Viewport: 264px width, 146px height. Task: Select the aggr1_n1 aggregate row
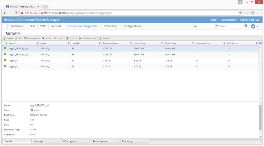(130, 61)
